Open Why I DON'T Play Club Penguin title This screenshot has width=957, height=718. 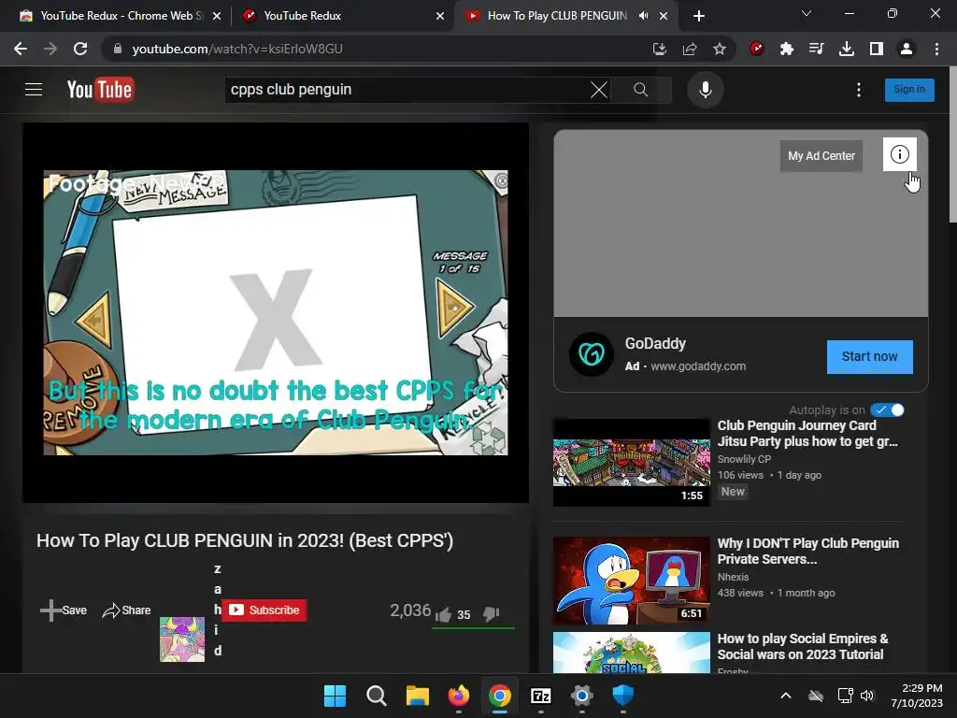(x=807, y=552)
